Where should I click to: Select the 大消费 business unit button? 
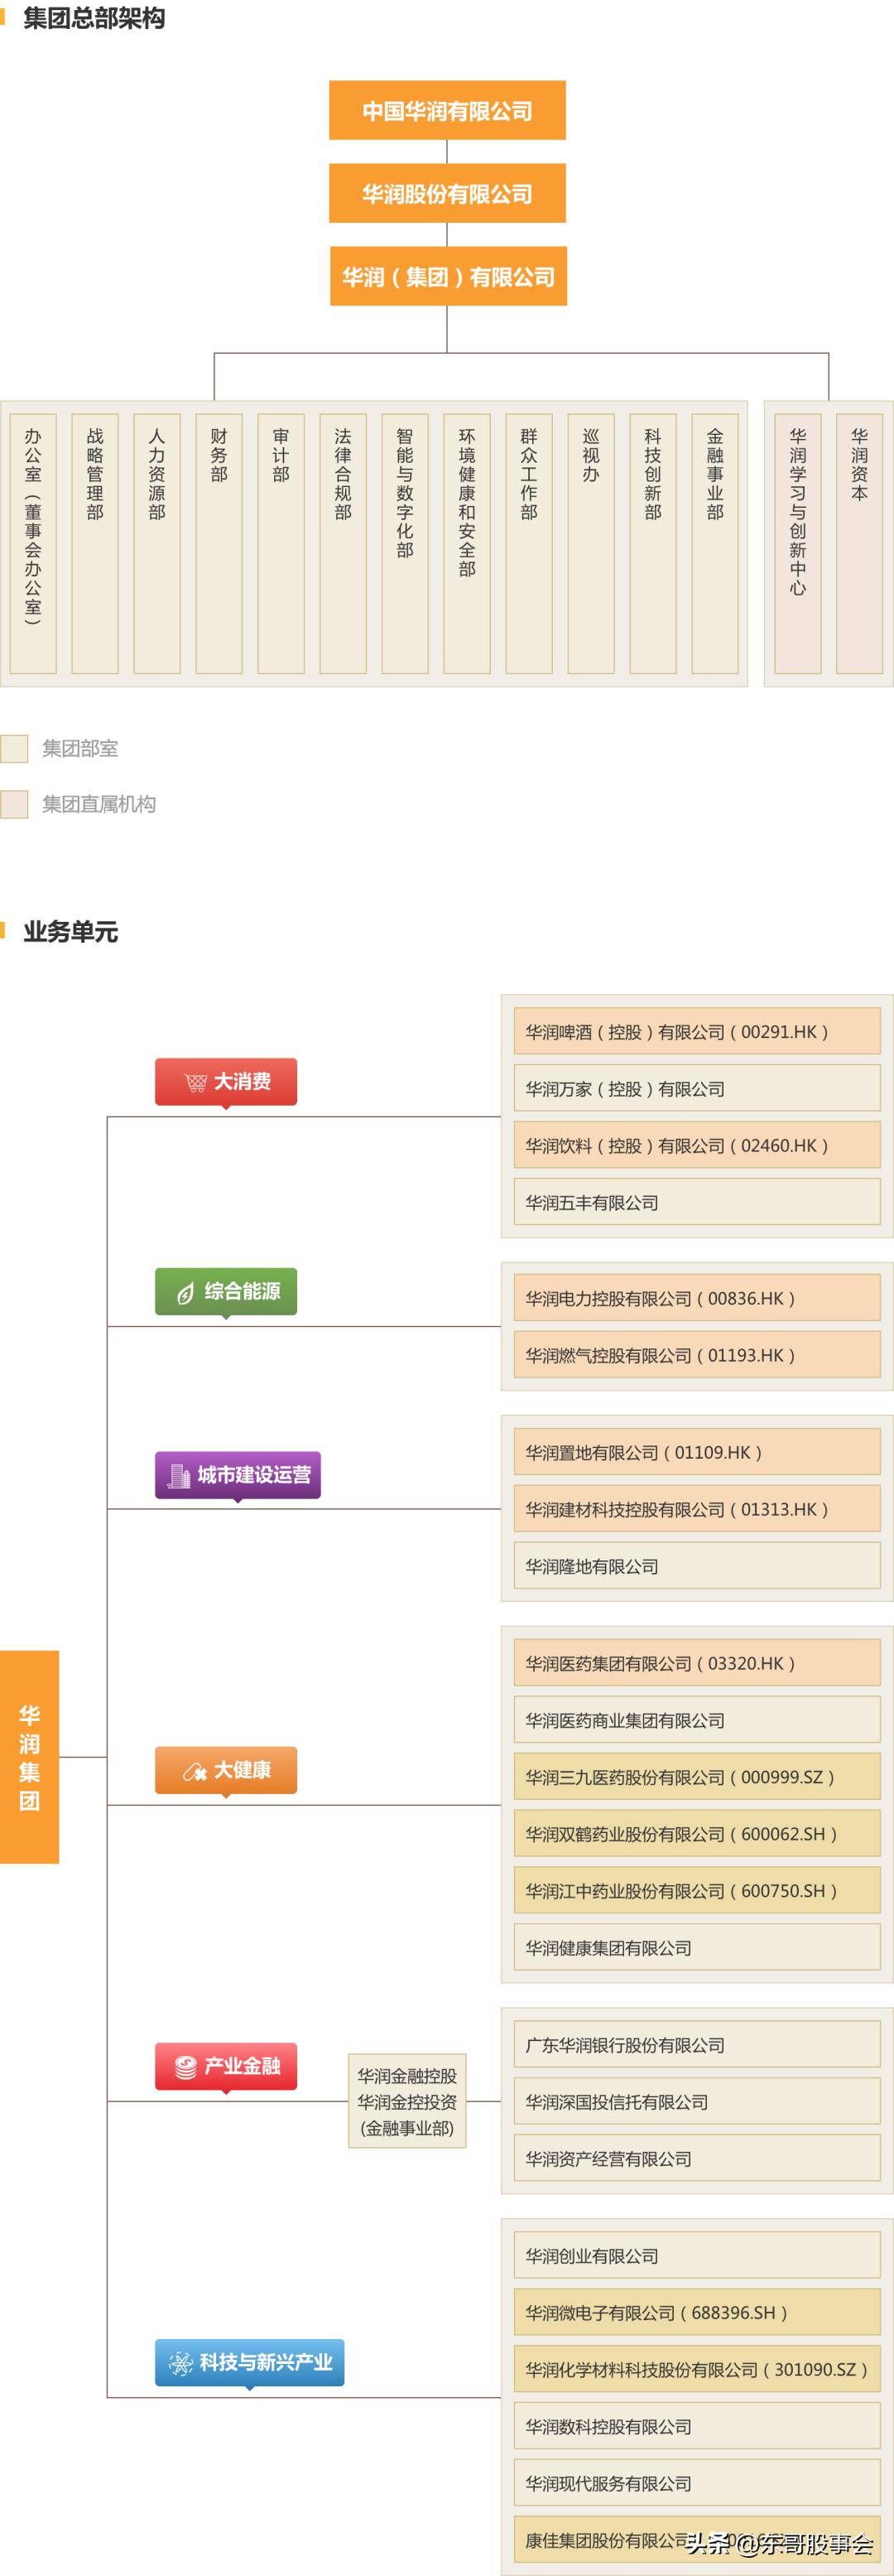pos(226,1081)
